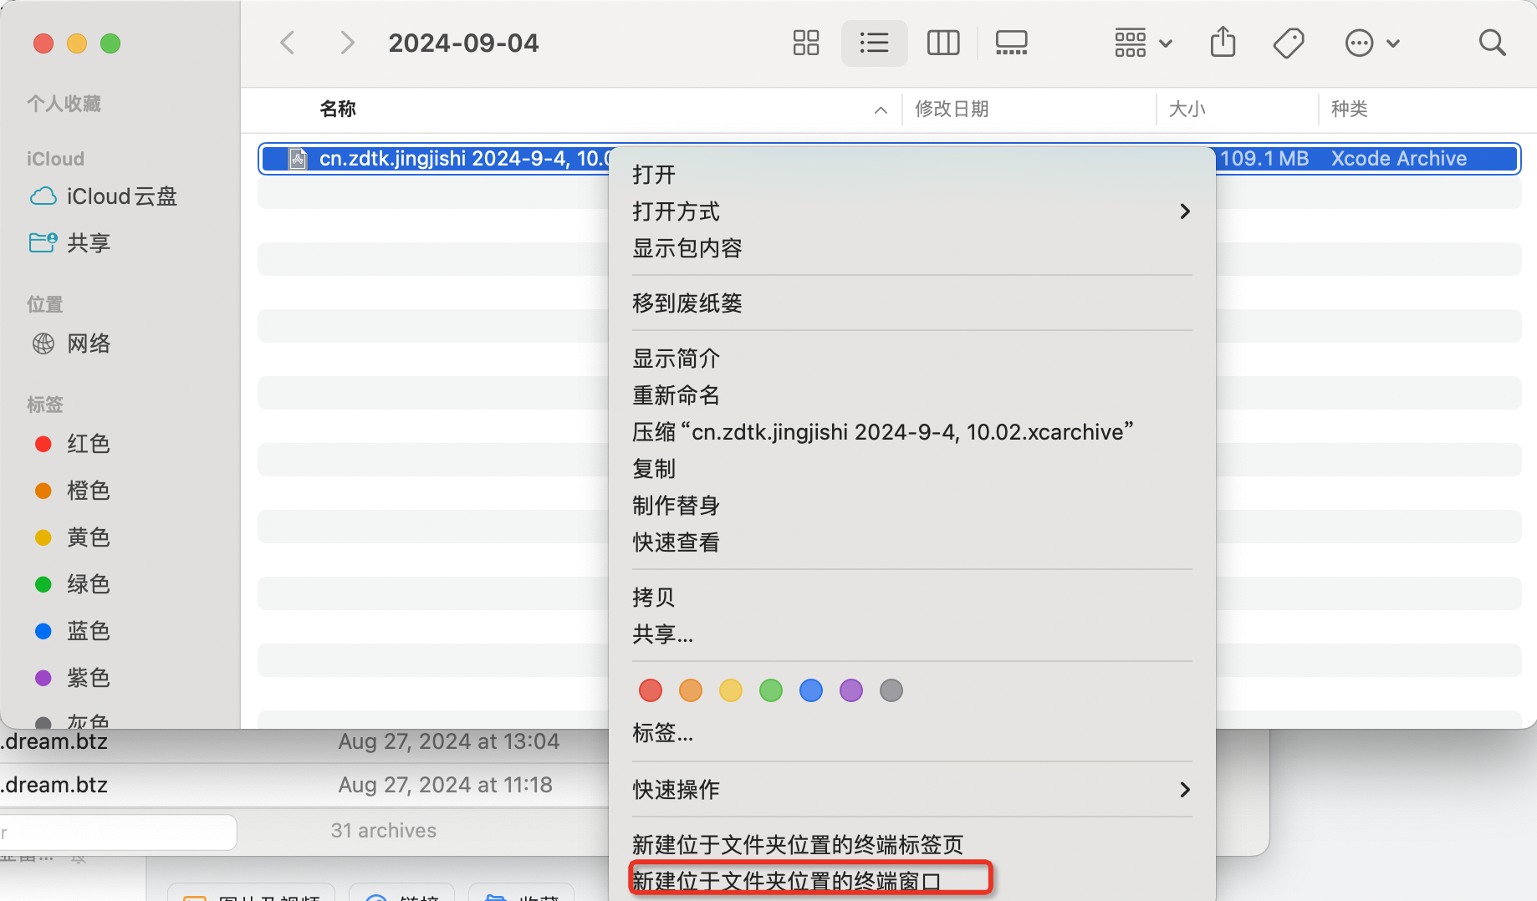This screenshot has height=901, width=1537.
Task: Select 移到废纸篓 in context menu
Action: pos(687,303)
